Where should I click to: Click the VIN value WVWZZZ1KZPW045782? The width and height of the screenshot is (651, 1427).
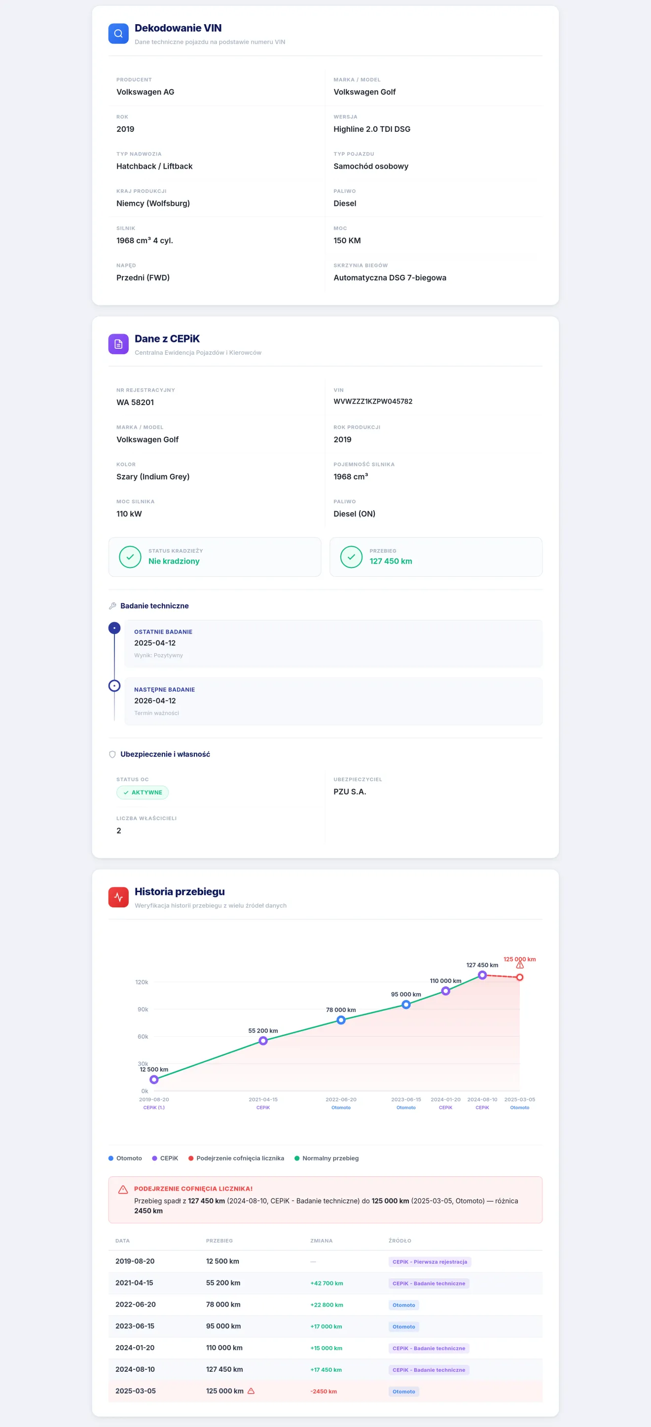(x=372, y=401)
